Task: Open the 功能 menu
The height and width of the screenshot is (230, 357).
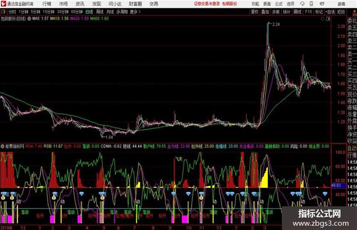Action: point(255,4)
